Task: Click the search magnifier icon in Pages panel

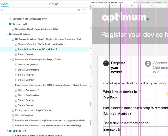Action: pyautogui.click(x=3, y=10)
